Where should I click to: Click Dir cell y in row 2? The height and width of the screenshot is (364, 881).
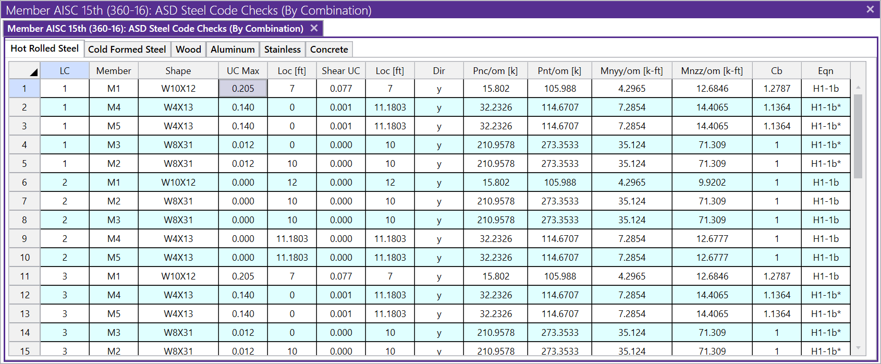[x=439, y=107]
